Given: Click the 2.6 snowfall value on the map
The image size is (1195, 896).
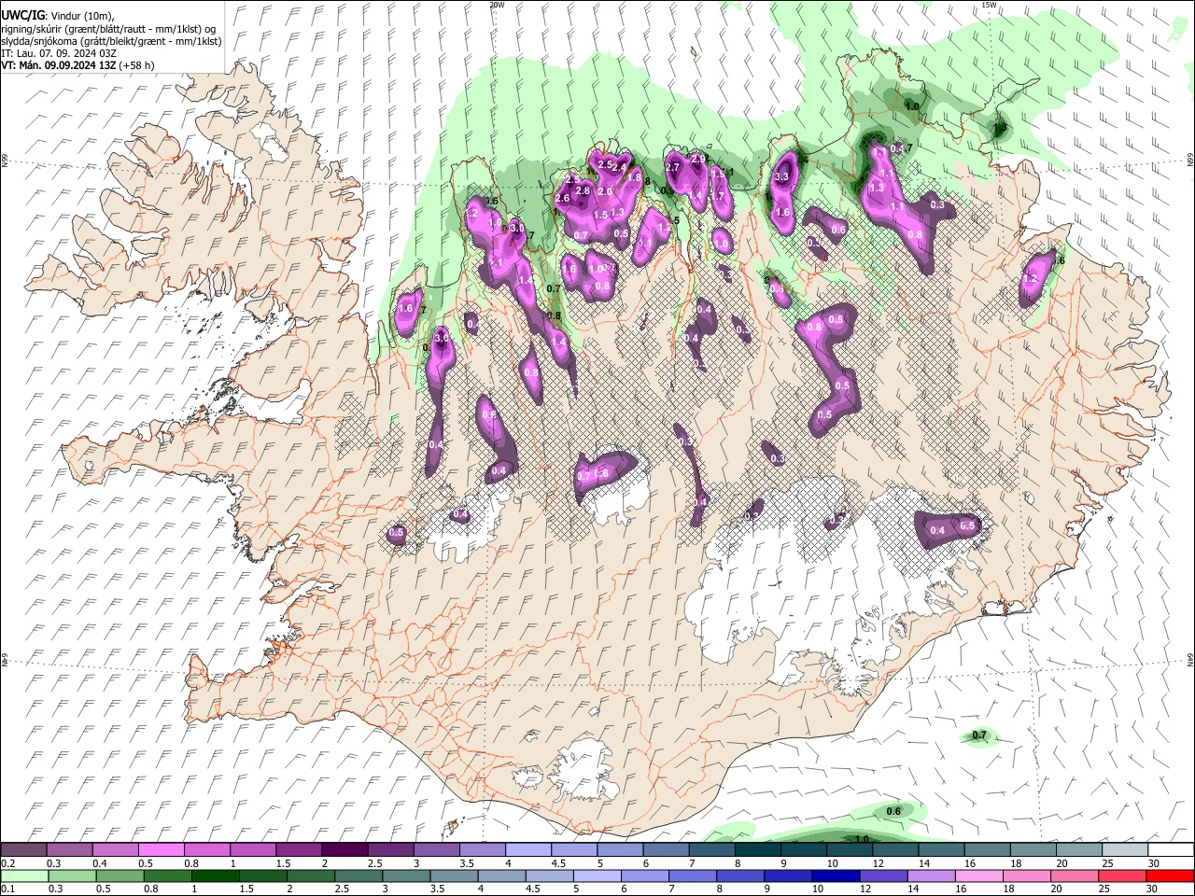Looking at the screenshot, I should click(562, 198).
